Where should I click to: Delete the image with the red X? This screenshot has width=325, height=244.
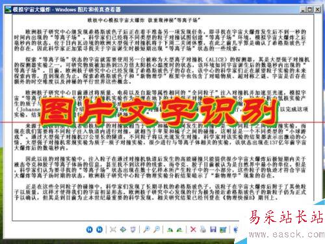[x=193, y=230]
